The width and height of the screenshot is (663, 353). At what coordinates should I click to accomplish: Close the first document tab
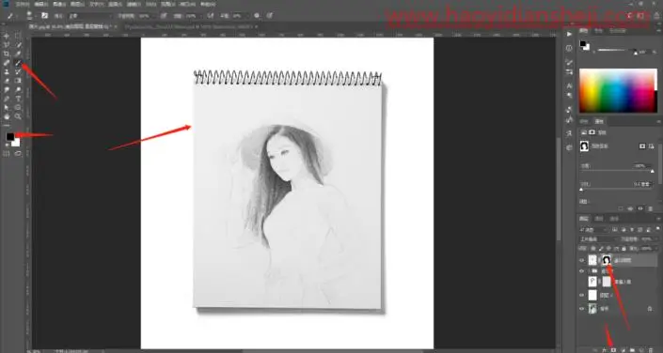pyautogui.click(x=116, y=26)
